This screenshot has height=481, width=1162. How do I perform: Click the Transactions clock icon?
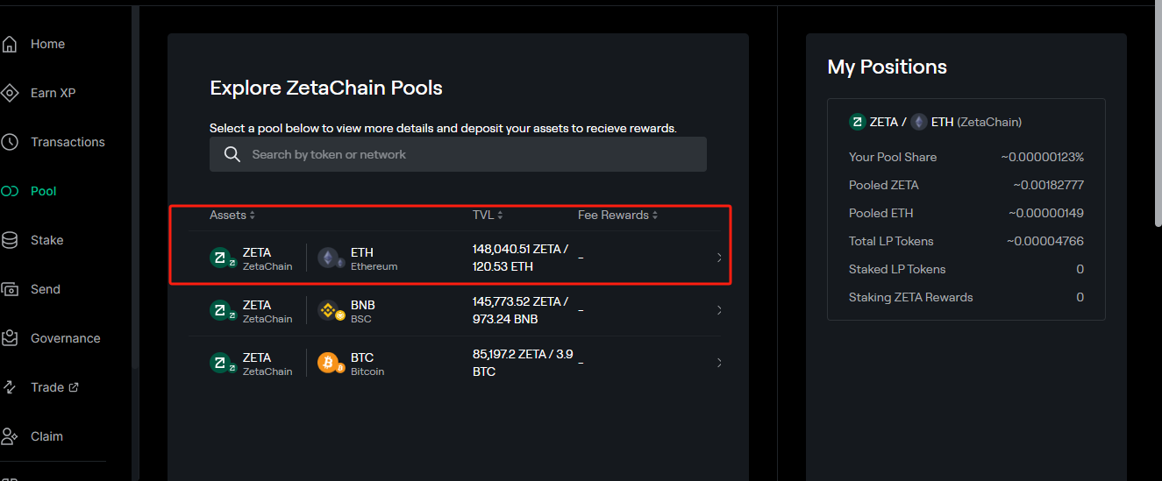click(10, 142)
